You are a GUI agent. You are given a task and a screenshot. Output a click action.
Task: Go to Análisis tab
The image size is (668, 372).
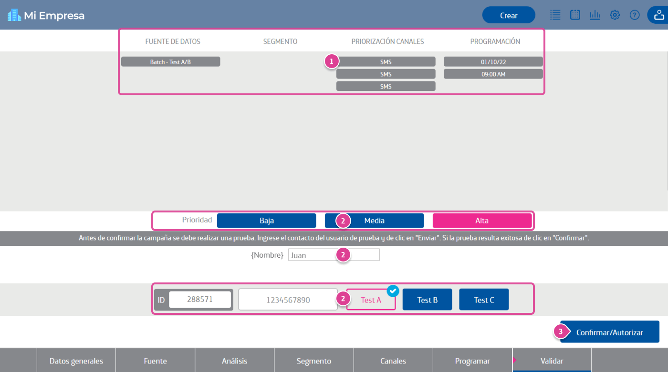[x=234, y=361]
